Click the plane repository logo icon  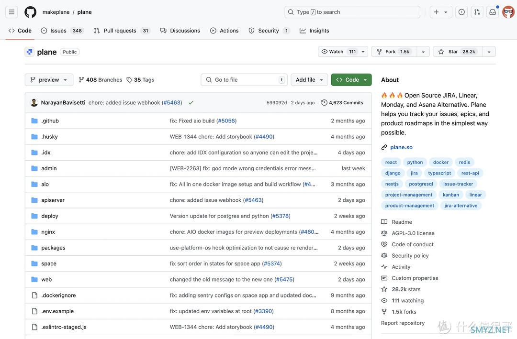30,52
